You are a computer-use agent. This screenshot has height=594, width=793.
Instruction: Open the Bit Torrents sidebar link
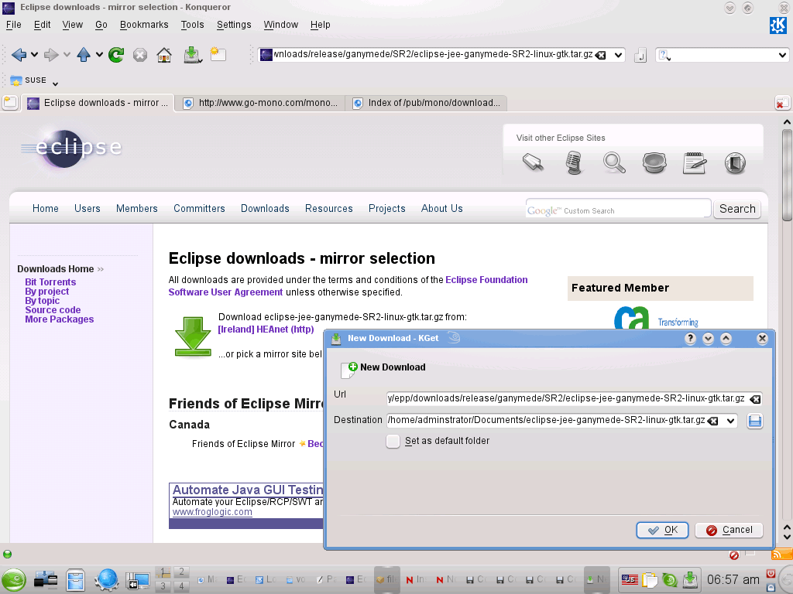coord(50,282)
